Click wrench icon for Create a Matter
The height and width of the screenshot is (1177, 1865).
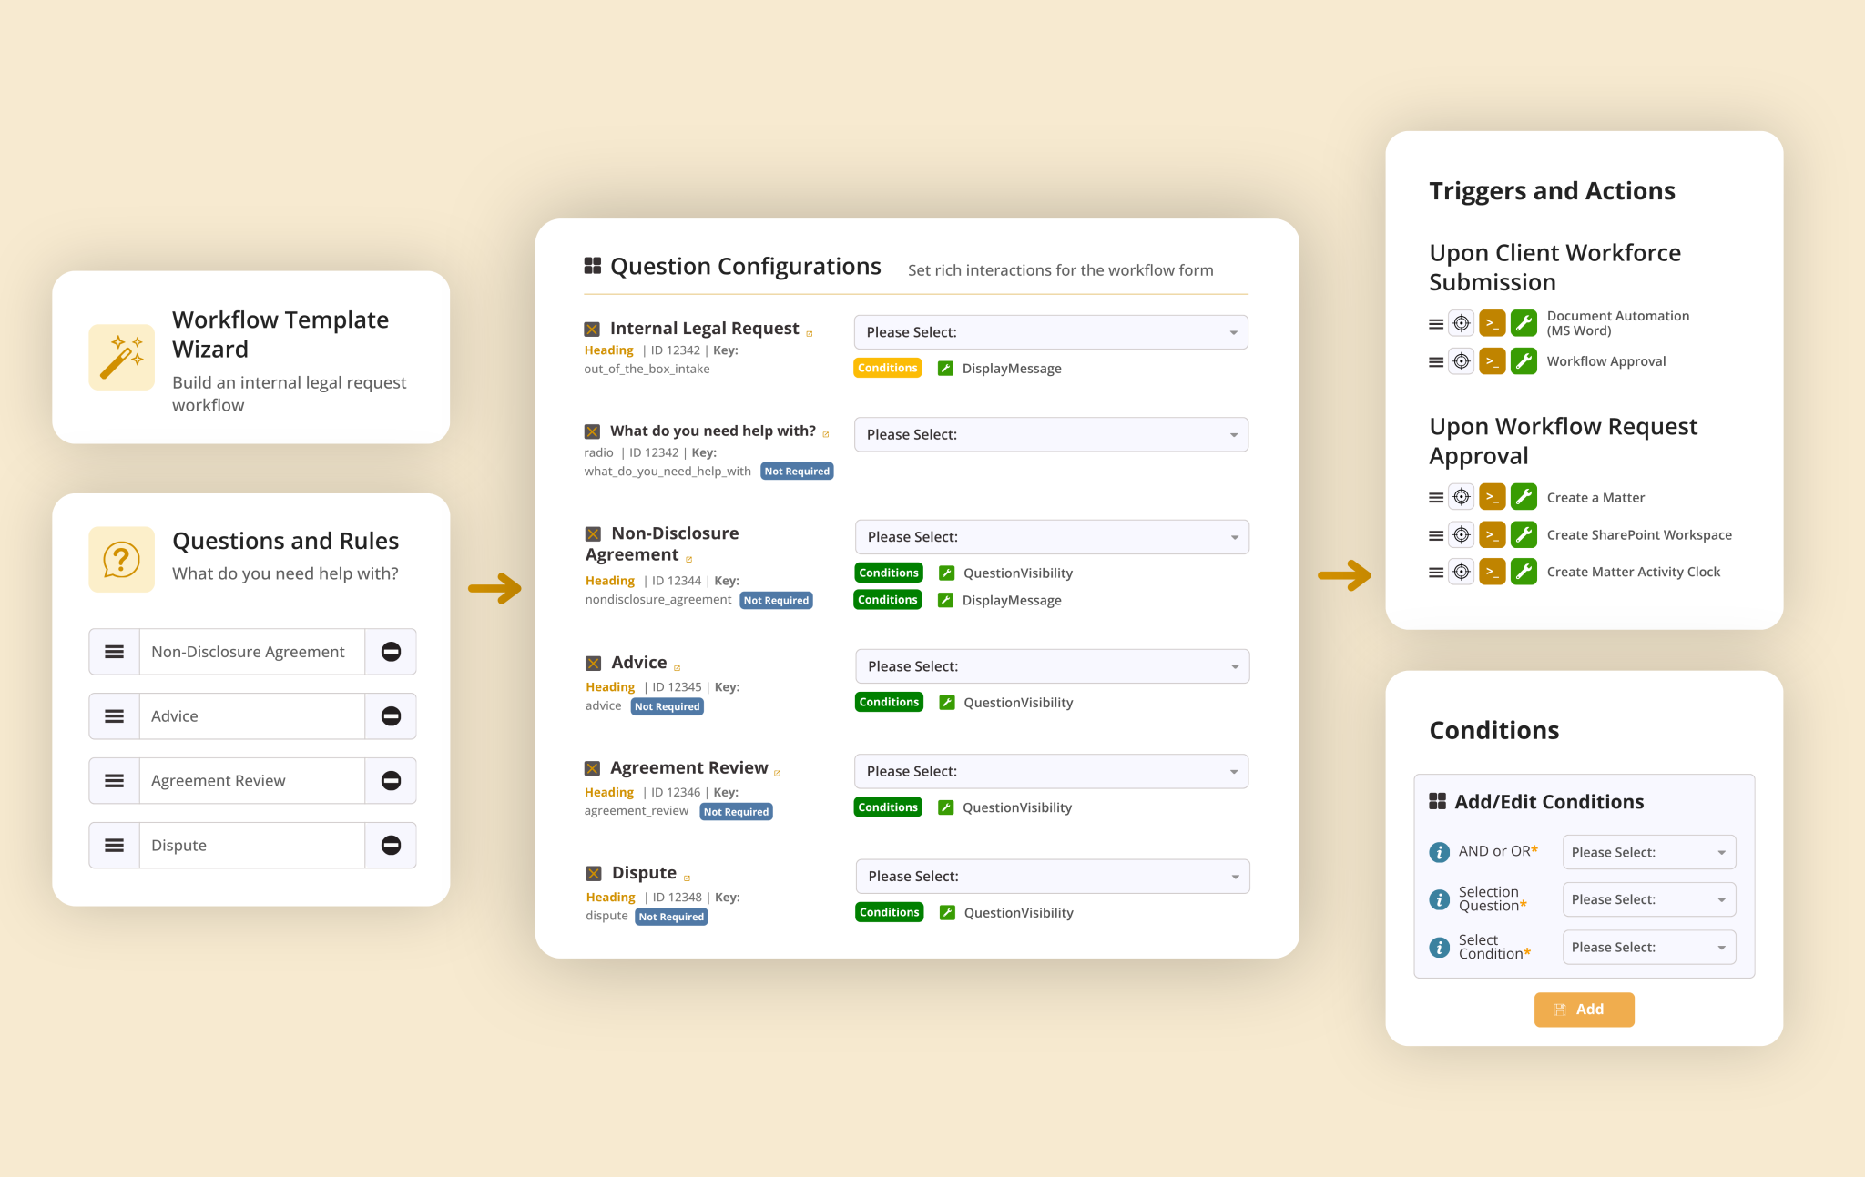pos(1524,497)
